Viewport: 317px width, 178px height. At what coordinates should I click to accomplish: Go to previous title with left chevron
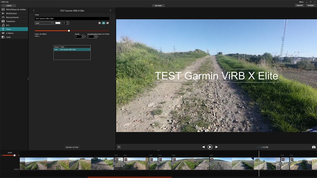(34, 11)
